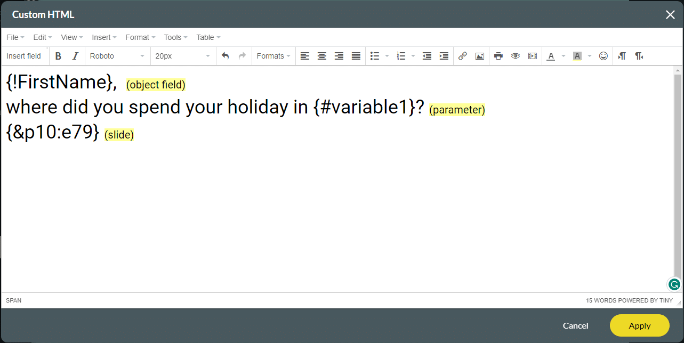Click the undo arrow

224,56
